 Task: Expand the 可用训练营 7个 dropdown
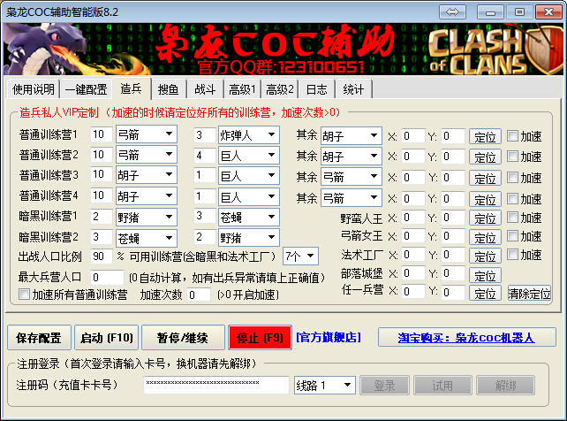(x=300, y=256)
